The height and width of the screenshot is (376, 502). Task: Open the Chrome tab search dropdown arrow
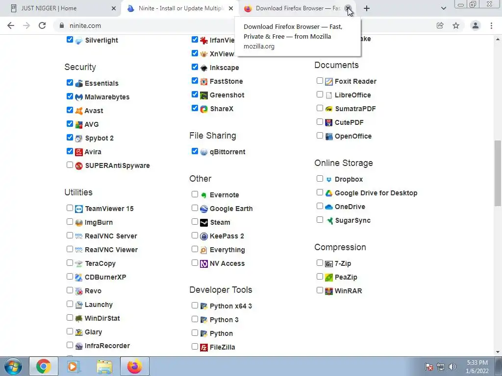coord(443,8)
